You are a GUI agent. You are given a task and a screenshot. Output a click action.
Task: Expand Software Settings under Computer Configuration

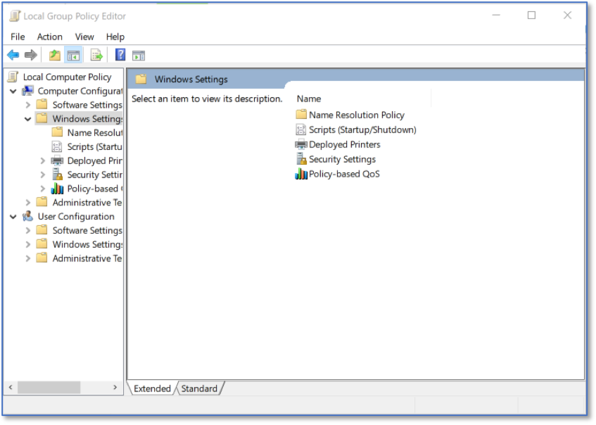[27, 105]
